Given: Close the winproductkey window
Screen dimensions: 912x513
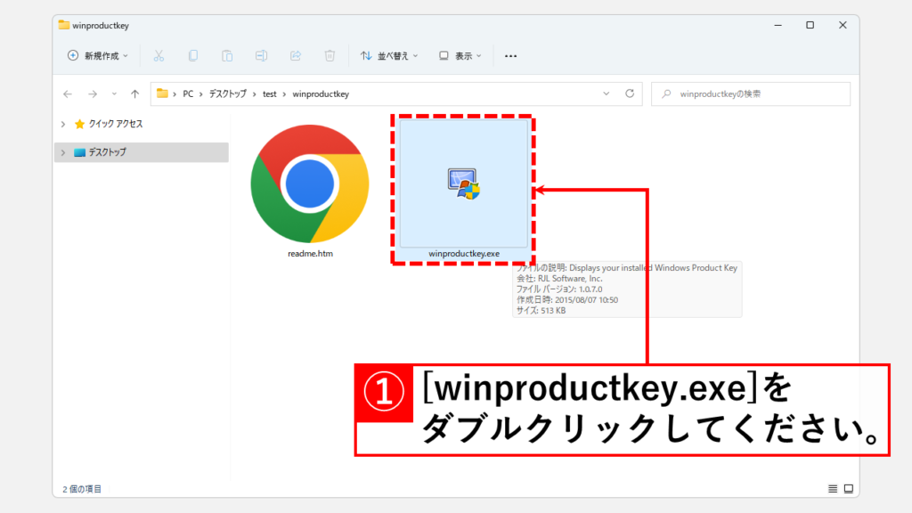Looking at the screenshot, I should [843, 25].
